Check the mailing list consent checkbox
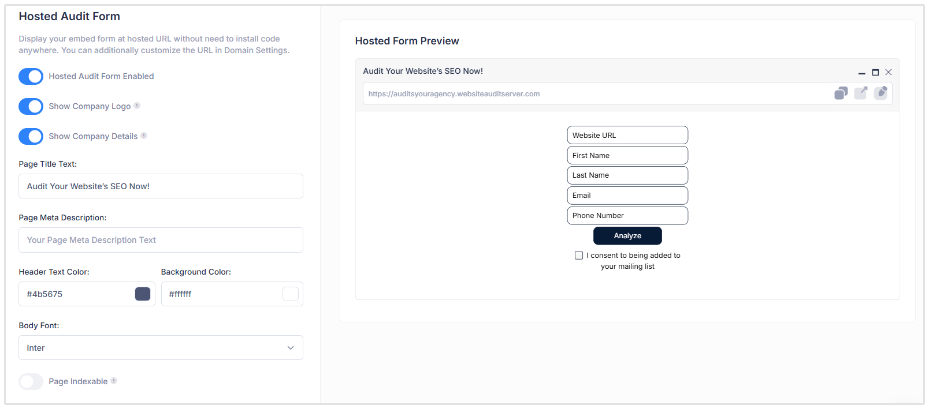The width and height of the screenshot is (929, 409). coord(579,255)
